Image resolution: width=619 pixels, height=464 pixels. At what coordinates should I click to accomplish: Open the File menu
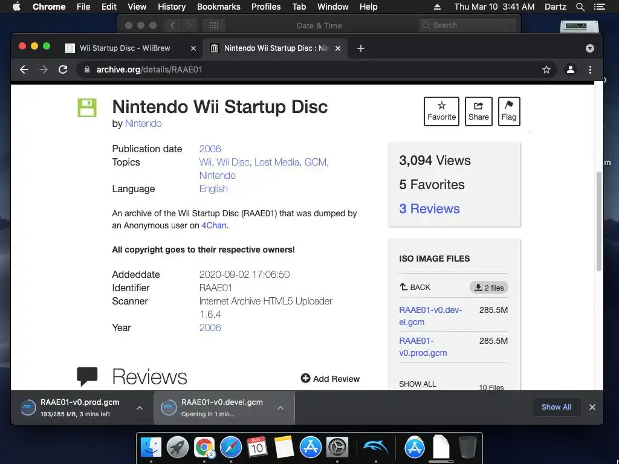tap(83, 7)
